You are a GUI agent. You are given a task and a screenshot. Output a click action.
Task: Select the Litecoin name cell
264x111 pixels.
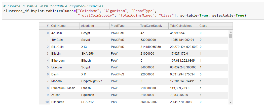(x=65, y=67)
